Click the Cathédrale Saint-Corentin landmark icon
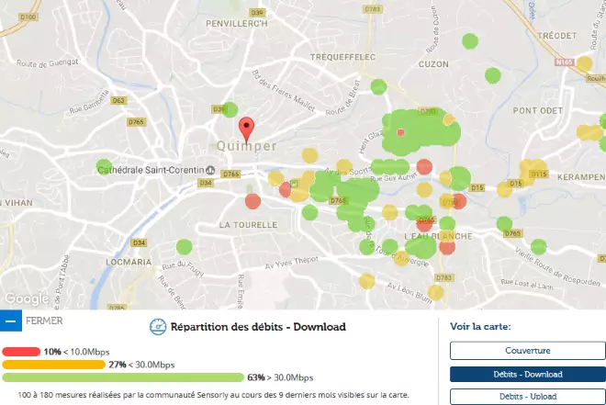This screenshot has height=405, width=606. (210, 170)
